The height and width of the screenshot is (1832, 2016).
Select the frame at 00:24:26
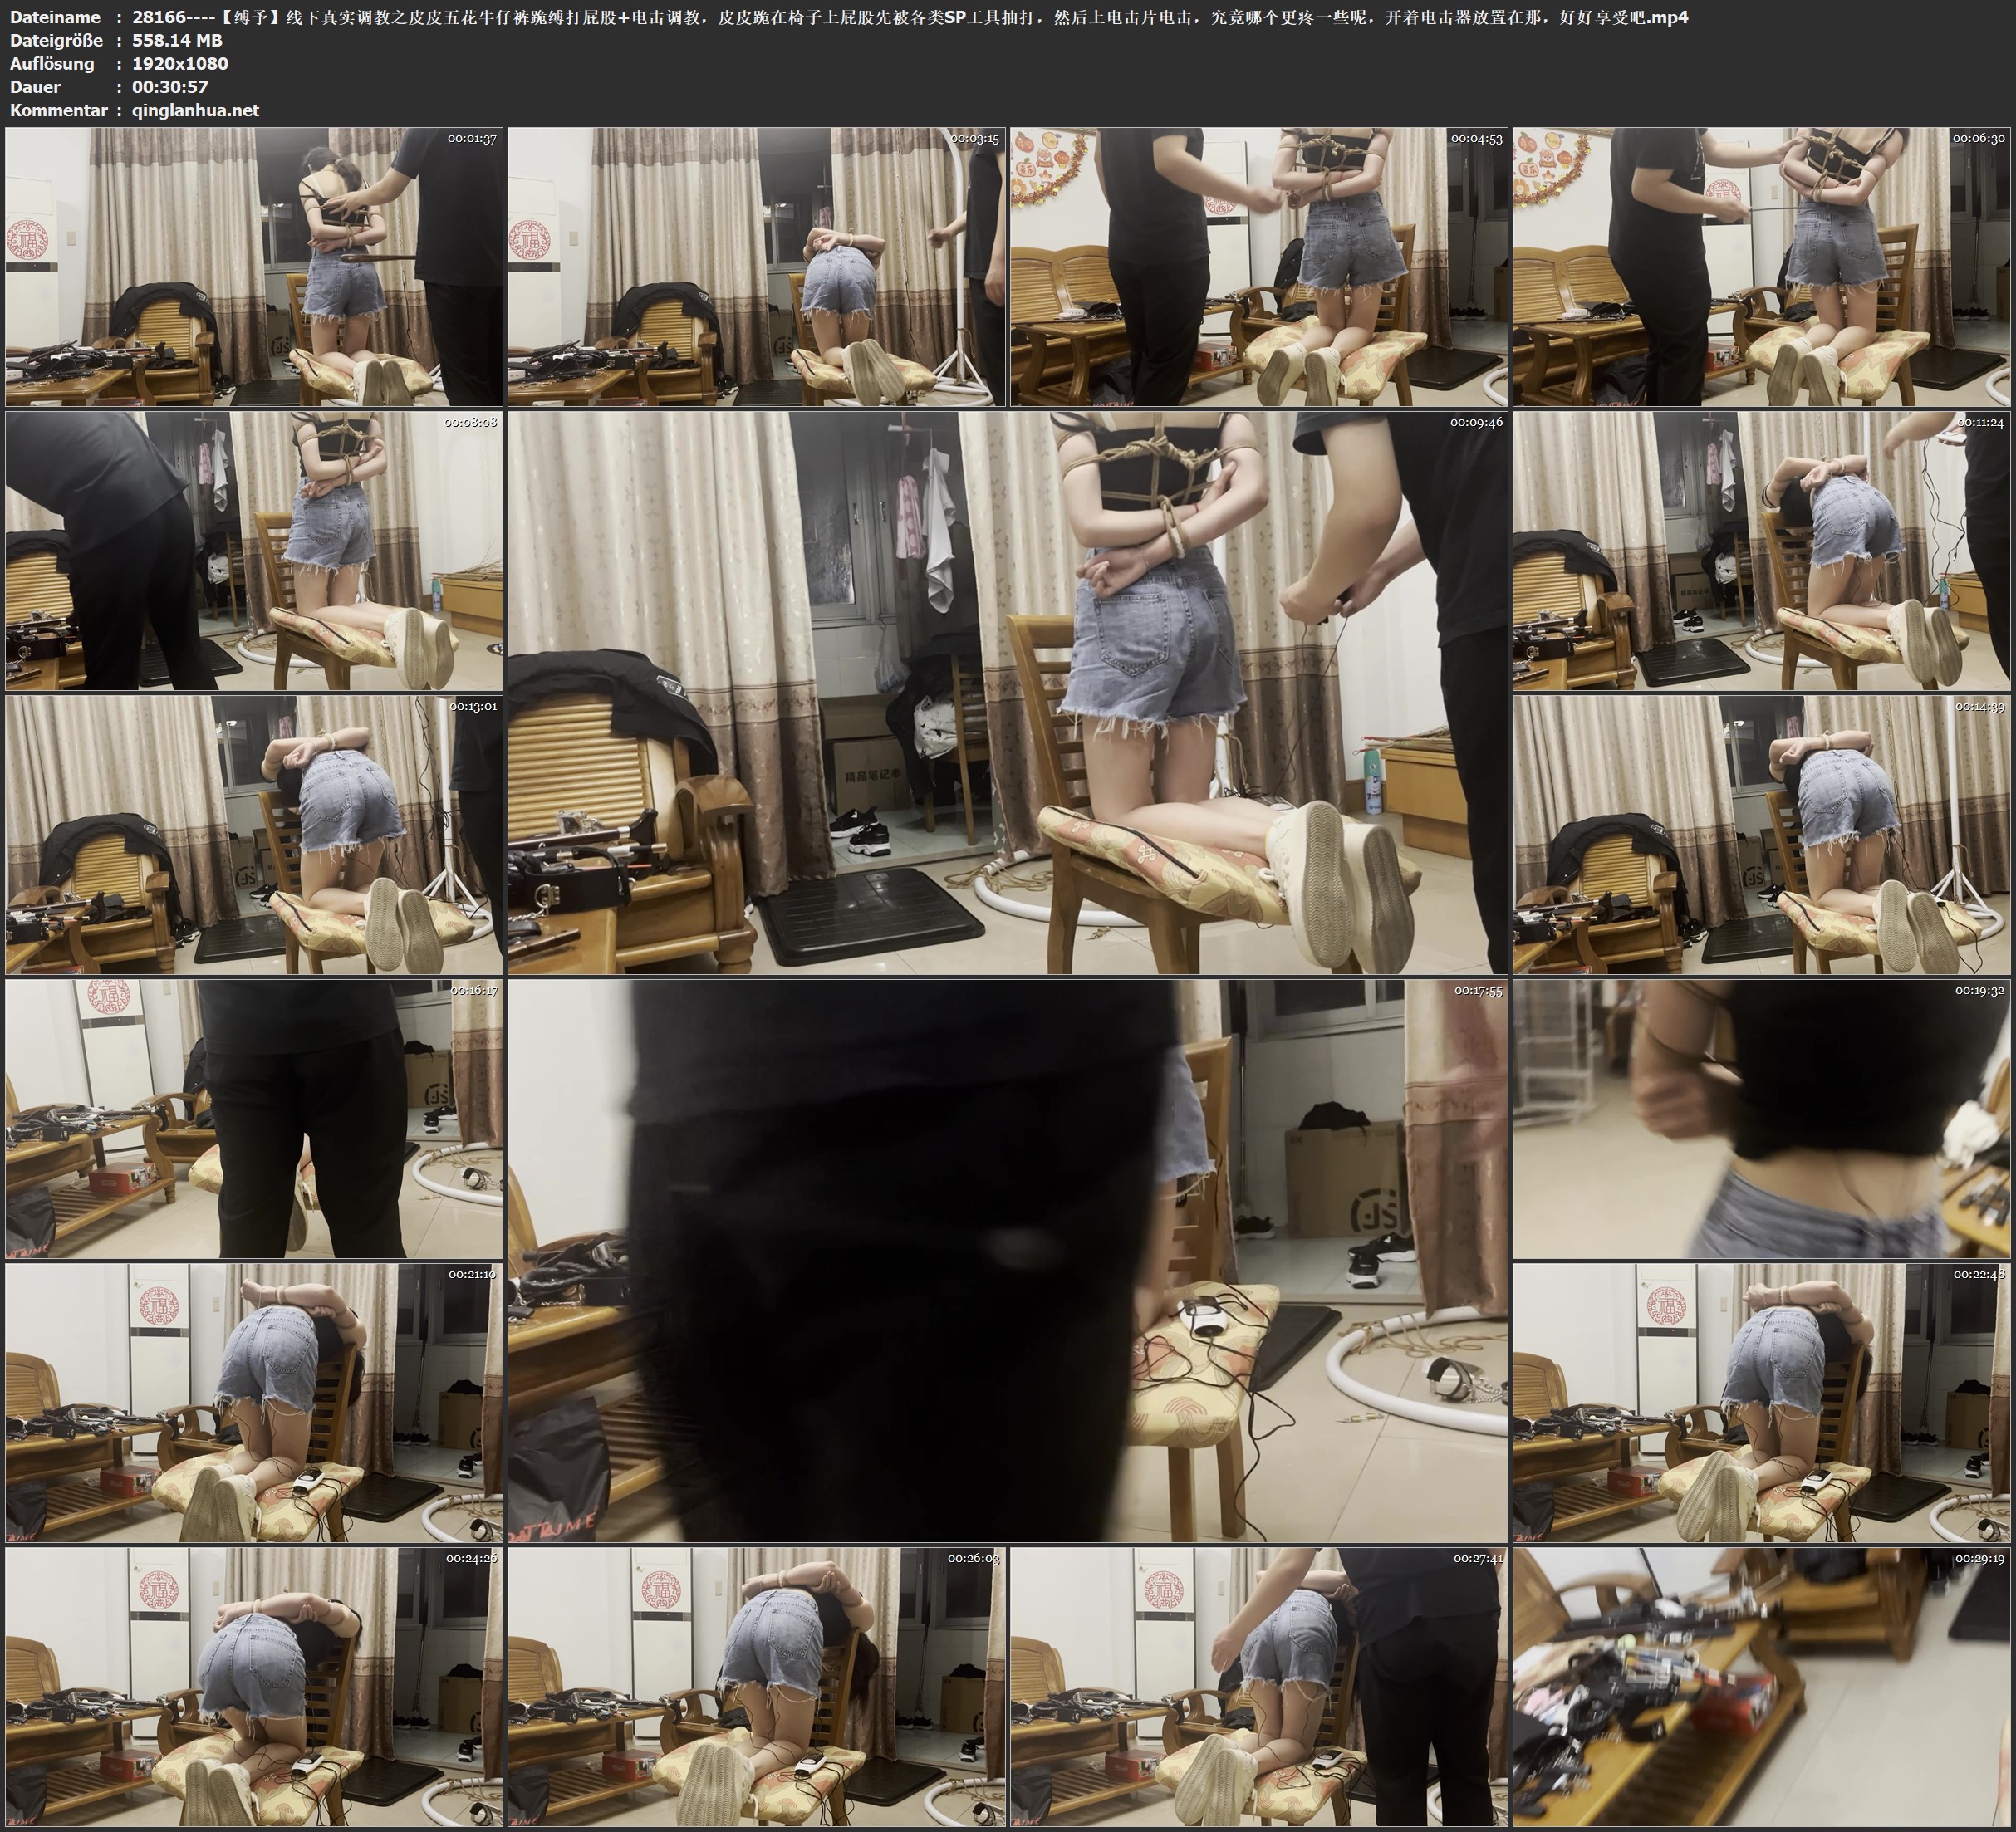tap(254, 1687)
